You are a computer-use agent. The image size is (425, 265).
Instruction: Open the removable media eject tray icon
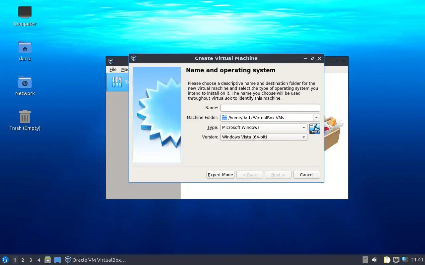[365, 260]
